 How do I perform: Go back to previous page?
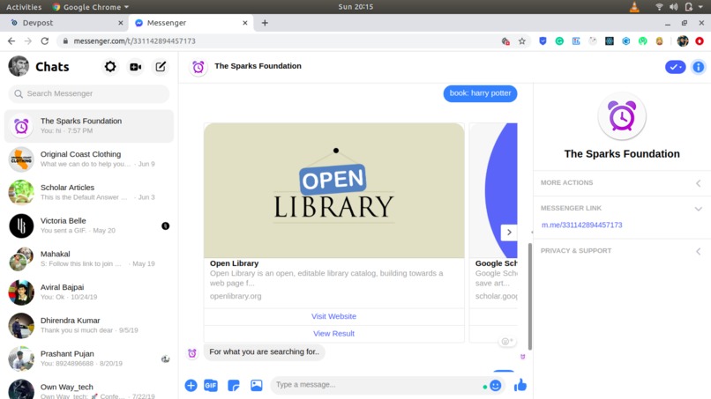click(11, 41)
